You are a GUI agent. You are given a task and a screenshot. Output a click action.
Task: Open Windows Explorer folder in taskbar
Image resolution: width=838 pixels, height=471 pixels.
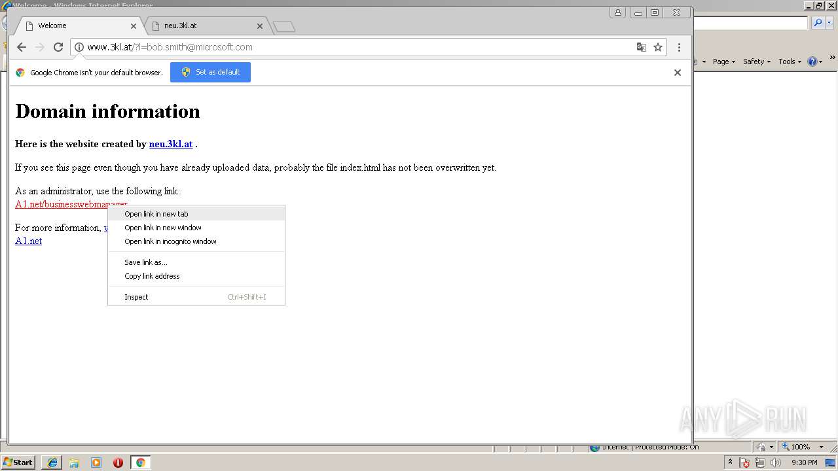[74, 462]
